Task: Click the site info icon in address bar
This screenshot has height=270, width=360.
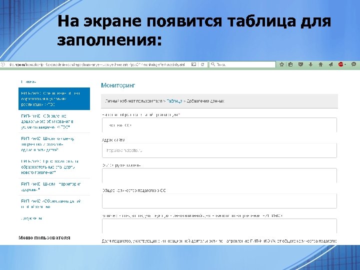Action: coord(2,64)
